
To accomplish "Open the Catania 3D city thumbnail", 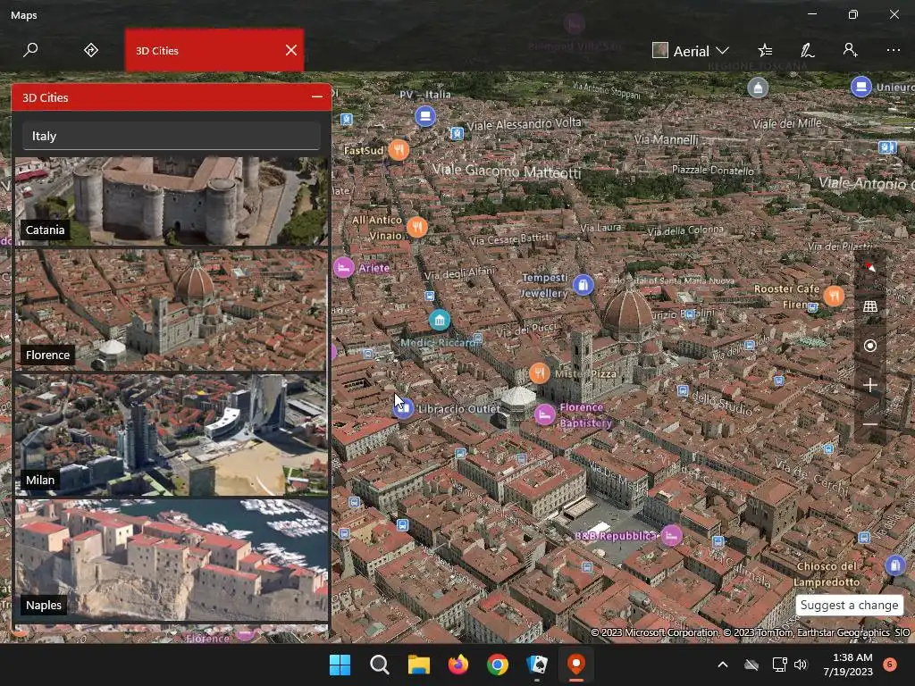I will pos(171,201).
